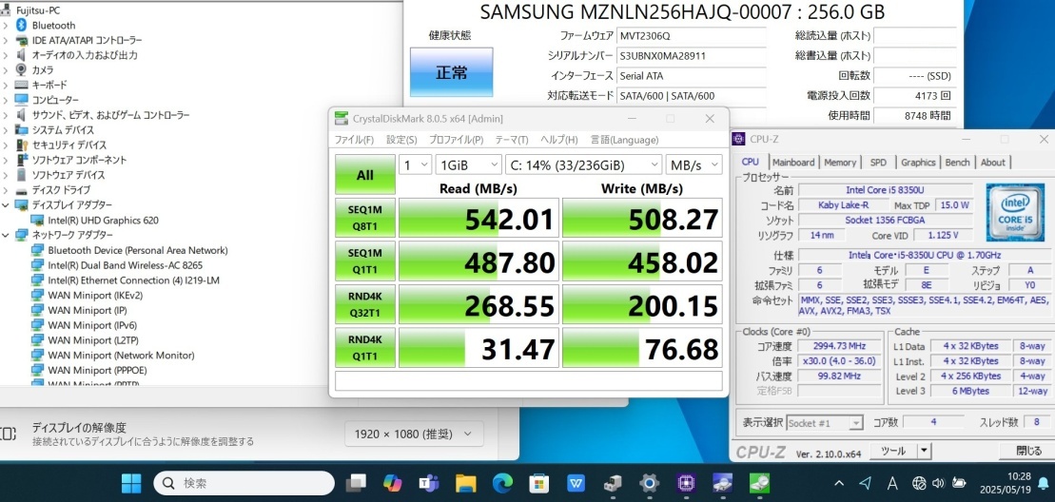Launch Copilot from the taskbar
Image resolution: width=1055 pixels, height=502 pixels.
(x=392, y=483)
